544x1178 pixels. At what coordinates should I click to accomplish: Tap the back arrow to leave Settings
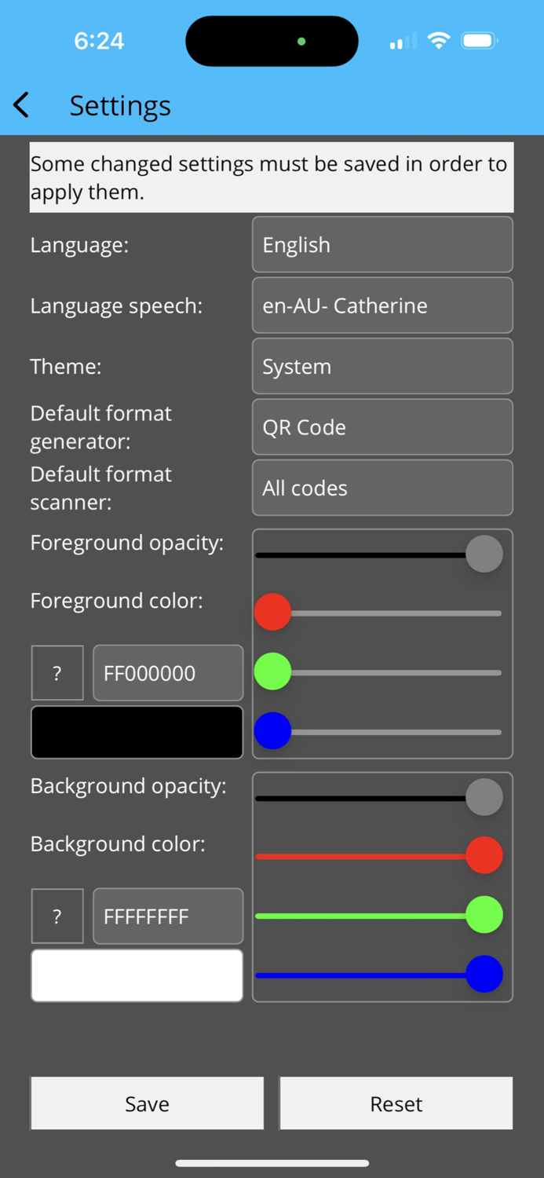[x=20, y=104]
